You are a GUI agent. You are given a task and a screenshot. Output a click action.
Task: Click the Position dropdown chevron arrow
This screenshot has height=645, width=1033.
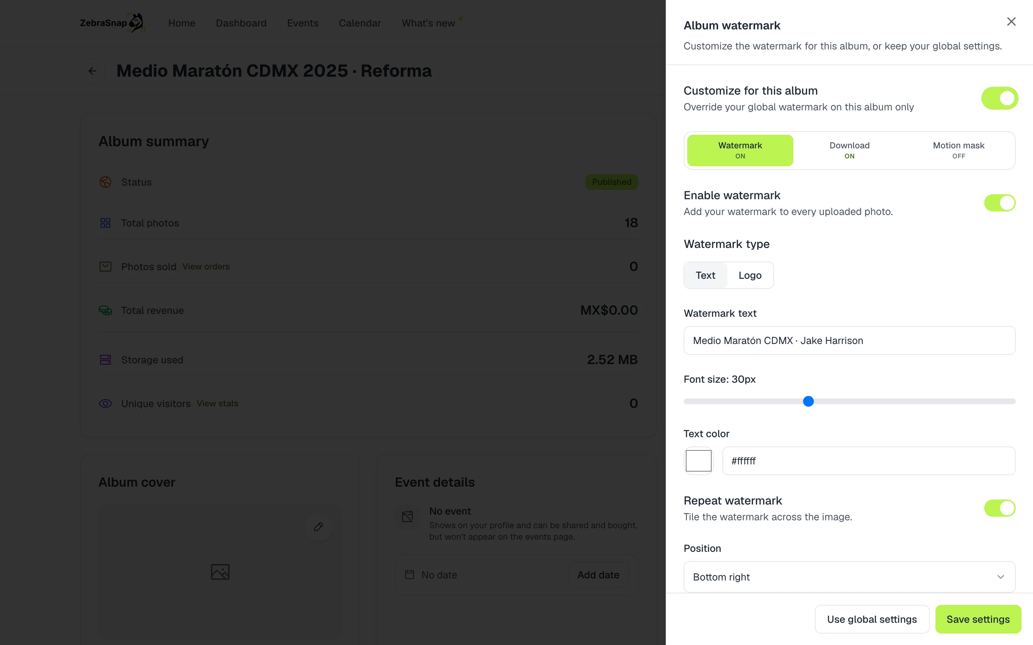1001,577
